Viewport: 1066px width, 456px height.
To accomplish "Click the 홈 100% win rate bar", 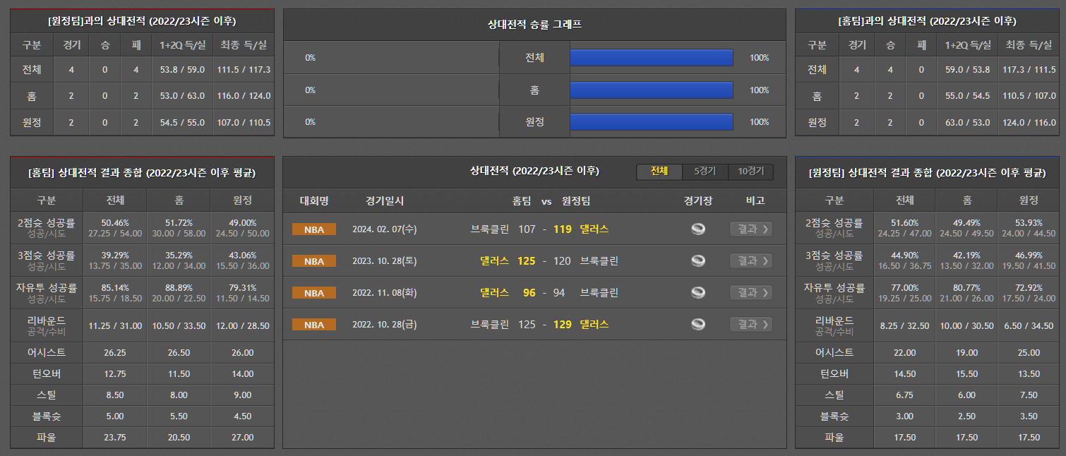I will coord(651,90).
